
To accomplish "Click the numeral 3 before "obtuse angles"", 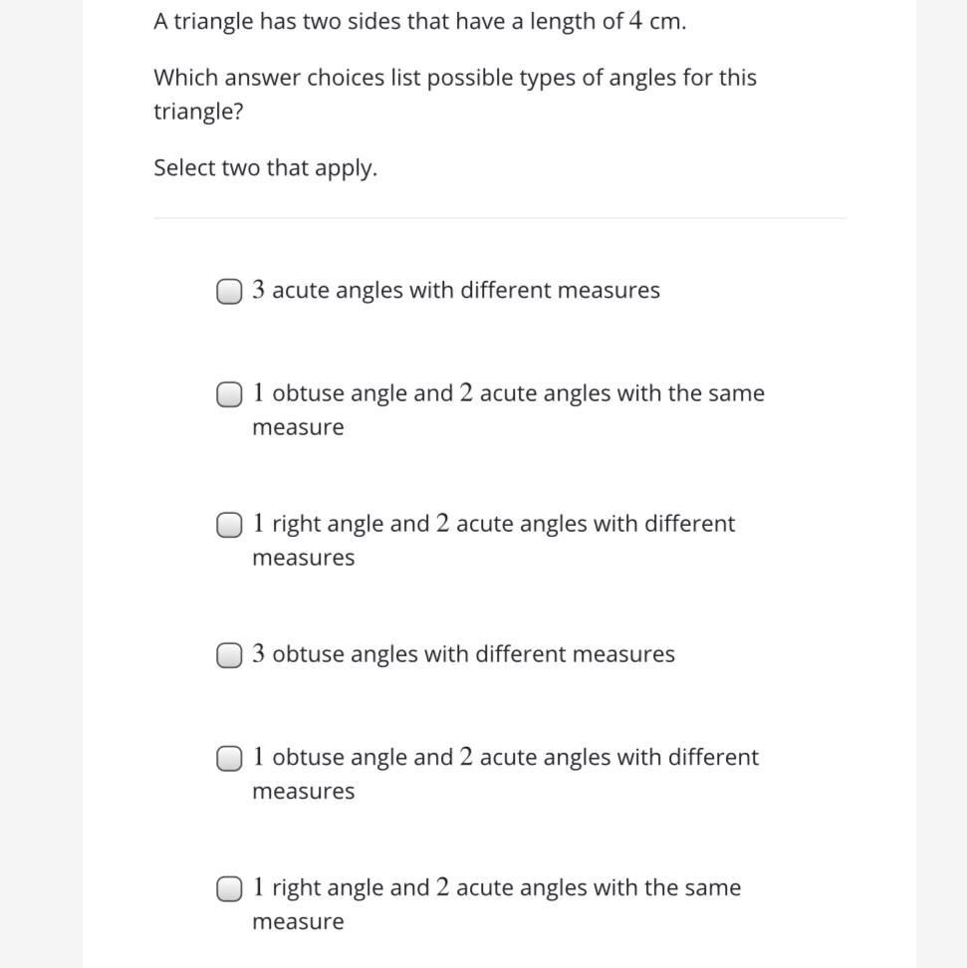I will pos(258,654).
